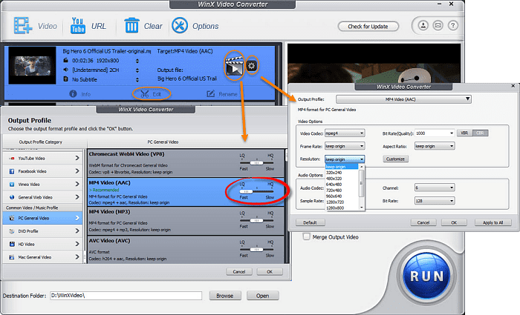Select the DVD Profile disc icon

[x=12, y=231]
